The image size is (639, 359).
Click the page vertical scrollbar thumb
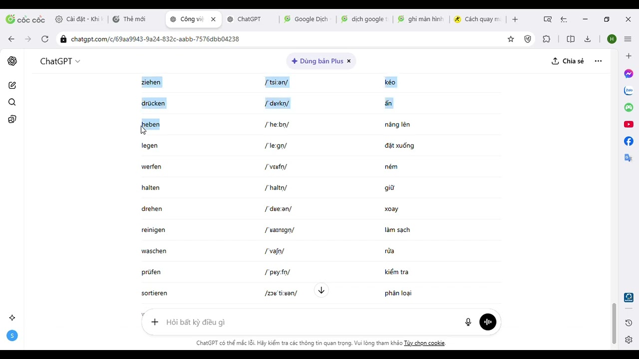[x=614, y=323]
